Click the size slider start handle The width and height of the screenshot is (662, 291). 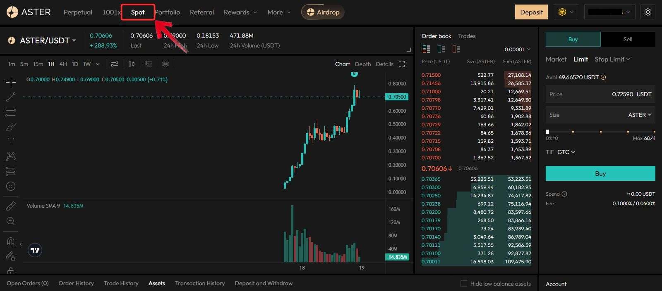click(x=547, y=132)
